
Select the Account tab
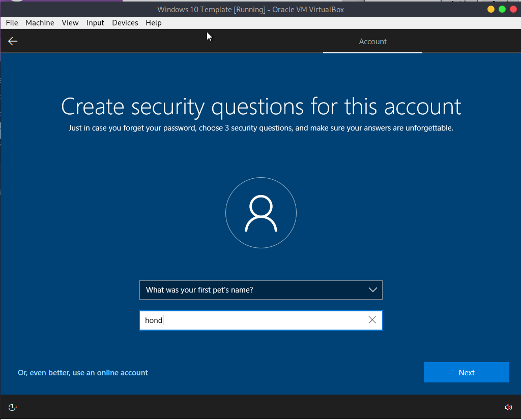372,42
